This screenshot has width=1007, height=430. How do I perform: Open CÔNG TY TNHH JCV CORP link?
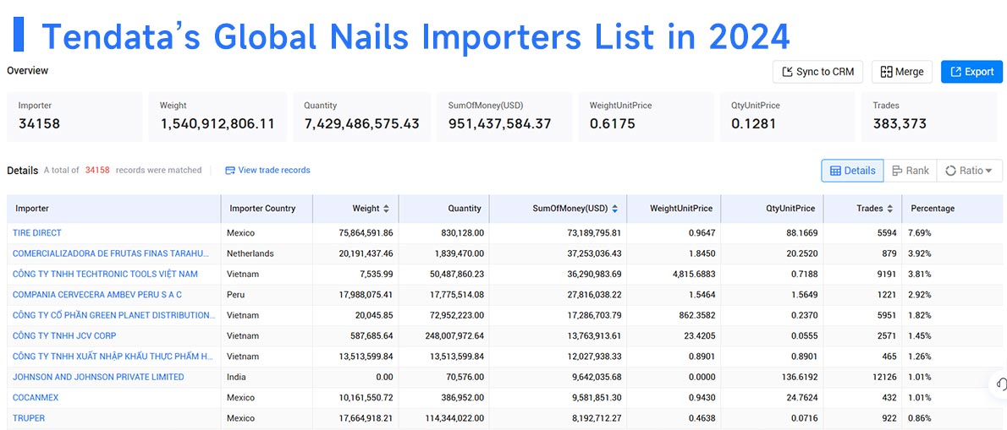click(64, 335)
